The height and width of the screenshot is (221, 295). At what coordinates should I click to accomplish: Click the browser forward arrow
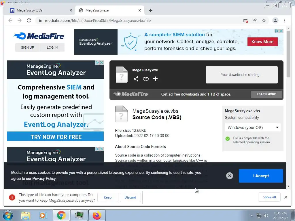pos(20,20)
